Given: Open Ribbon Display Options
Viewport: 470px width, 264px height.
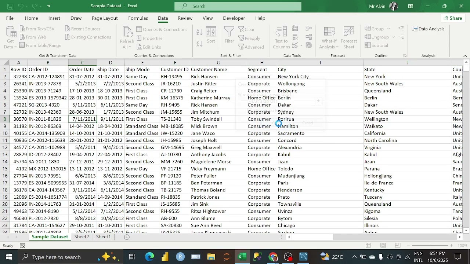Looking at the screenshot, I should coord(411,6).
